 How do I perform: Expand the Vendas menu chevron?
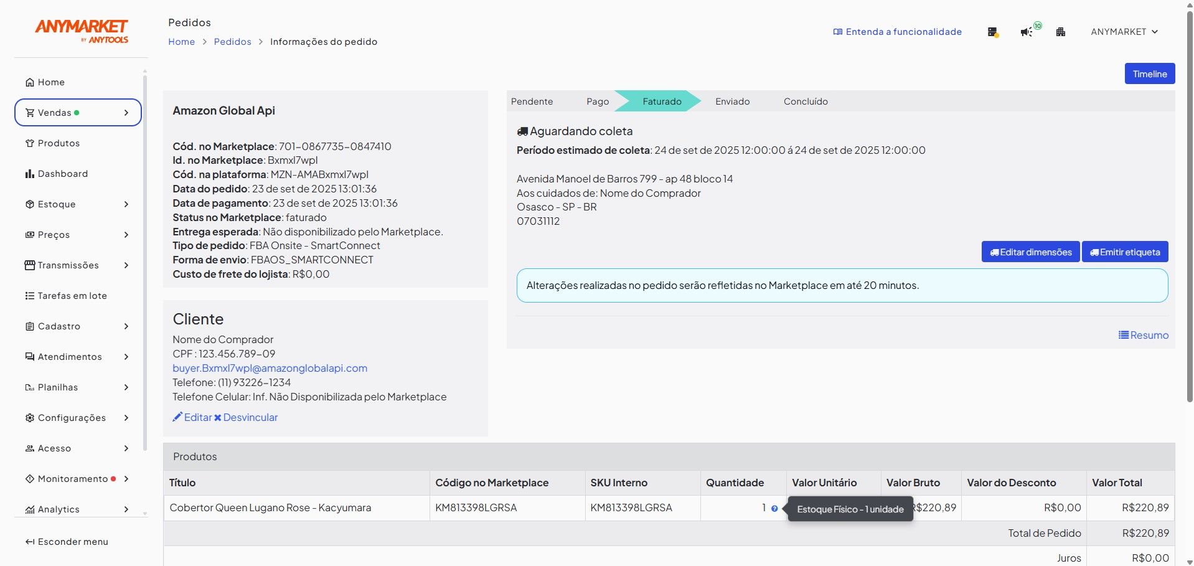(126, 113)
